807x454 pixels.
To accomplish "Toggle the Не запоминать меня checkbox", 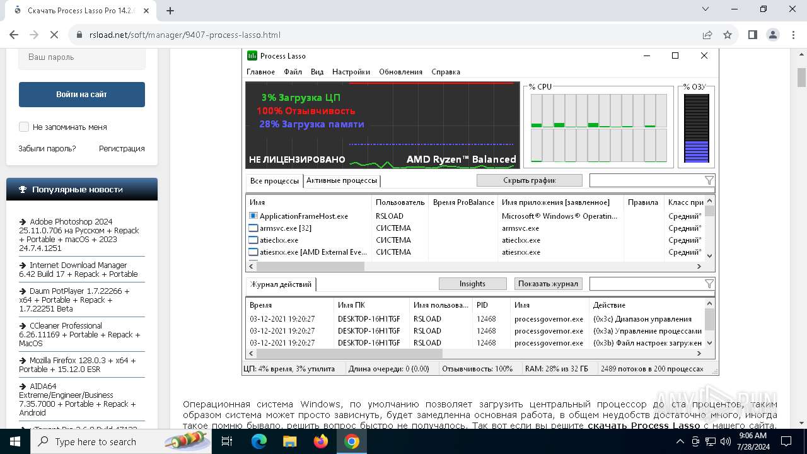I will point(24,127).
